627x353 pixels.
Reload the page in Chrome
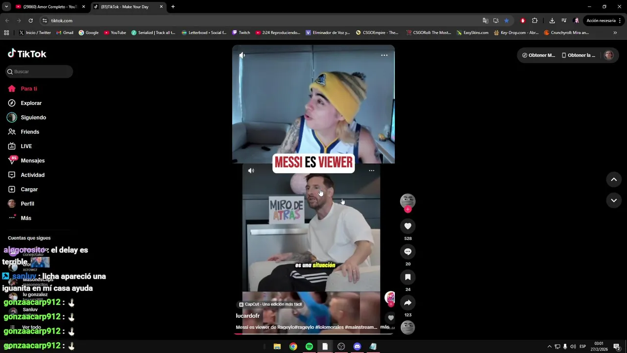click(30, 21)
